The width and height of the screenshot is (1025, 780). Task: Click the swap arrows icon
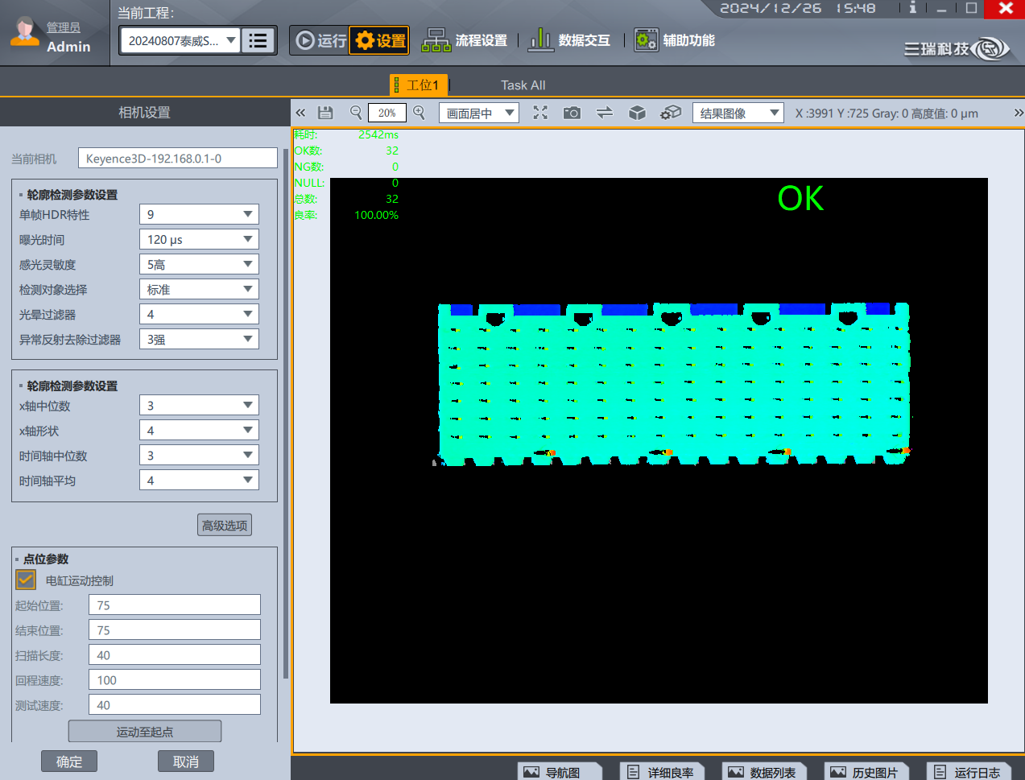(605, 113)
